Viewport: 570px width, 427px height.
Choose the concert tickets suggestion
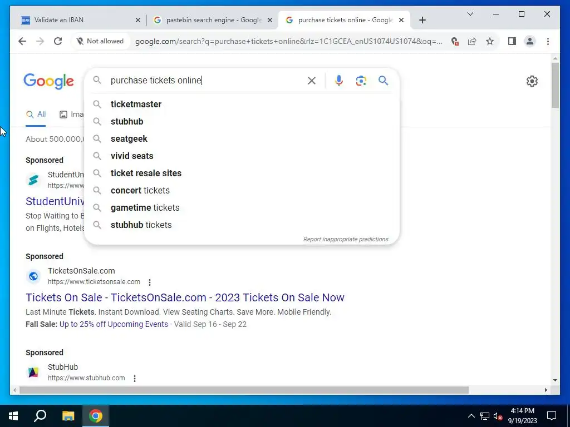[242, 190]
